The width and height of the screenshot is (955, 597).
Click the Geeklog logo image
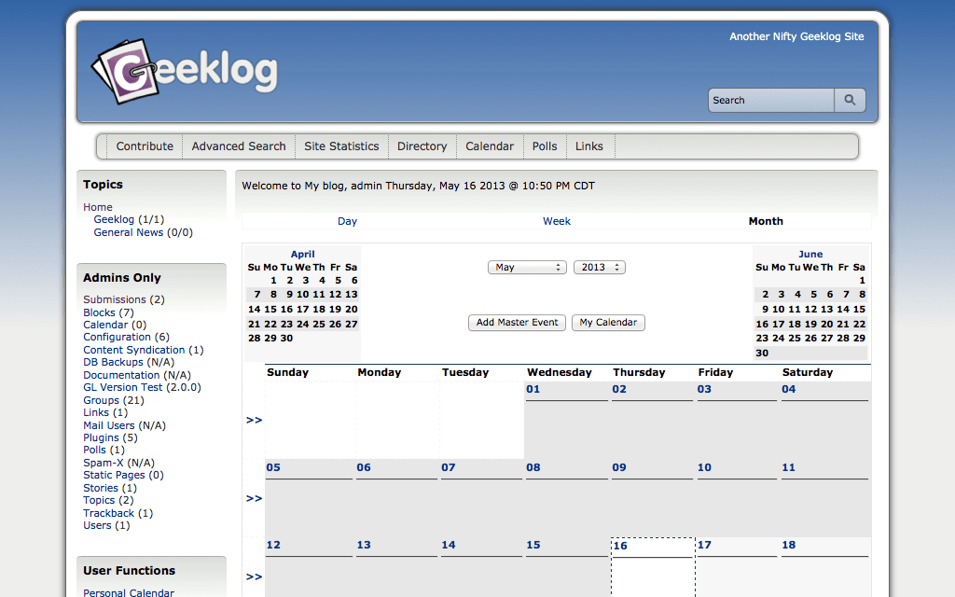pos(185,71)
